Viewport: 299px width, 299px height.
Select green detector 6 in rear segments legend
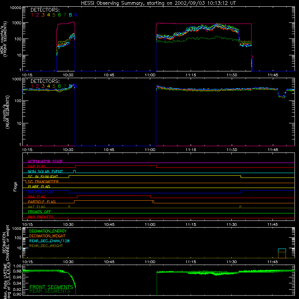(59, 86)
